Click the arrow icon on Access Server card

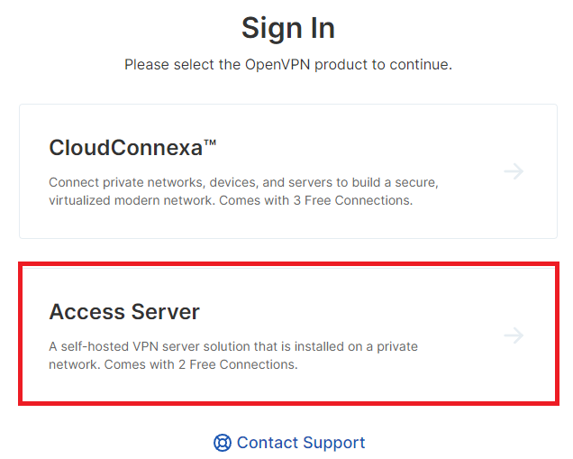[514, 335]
